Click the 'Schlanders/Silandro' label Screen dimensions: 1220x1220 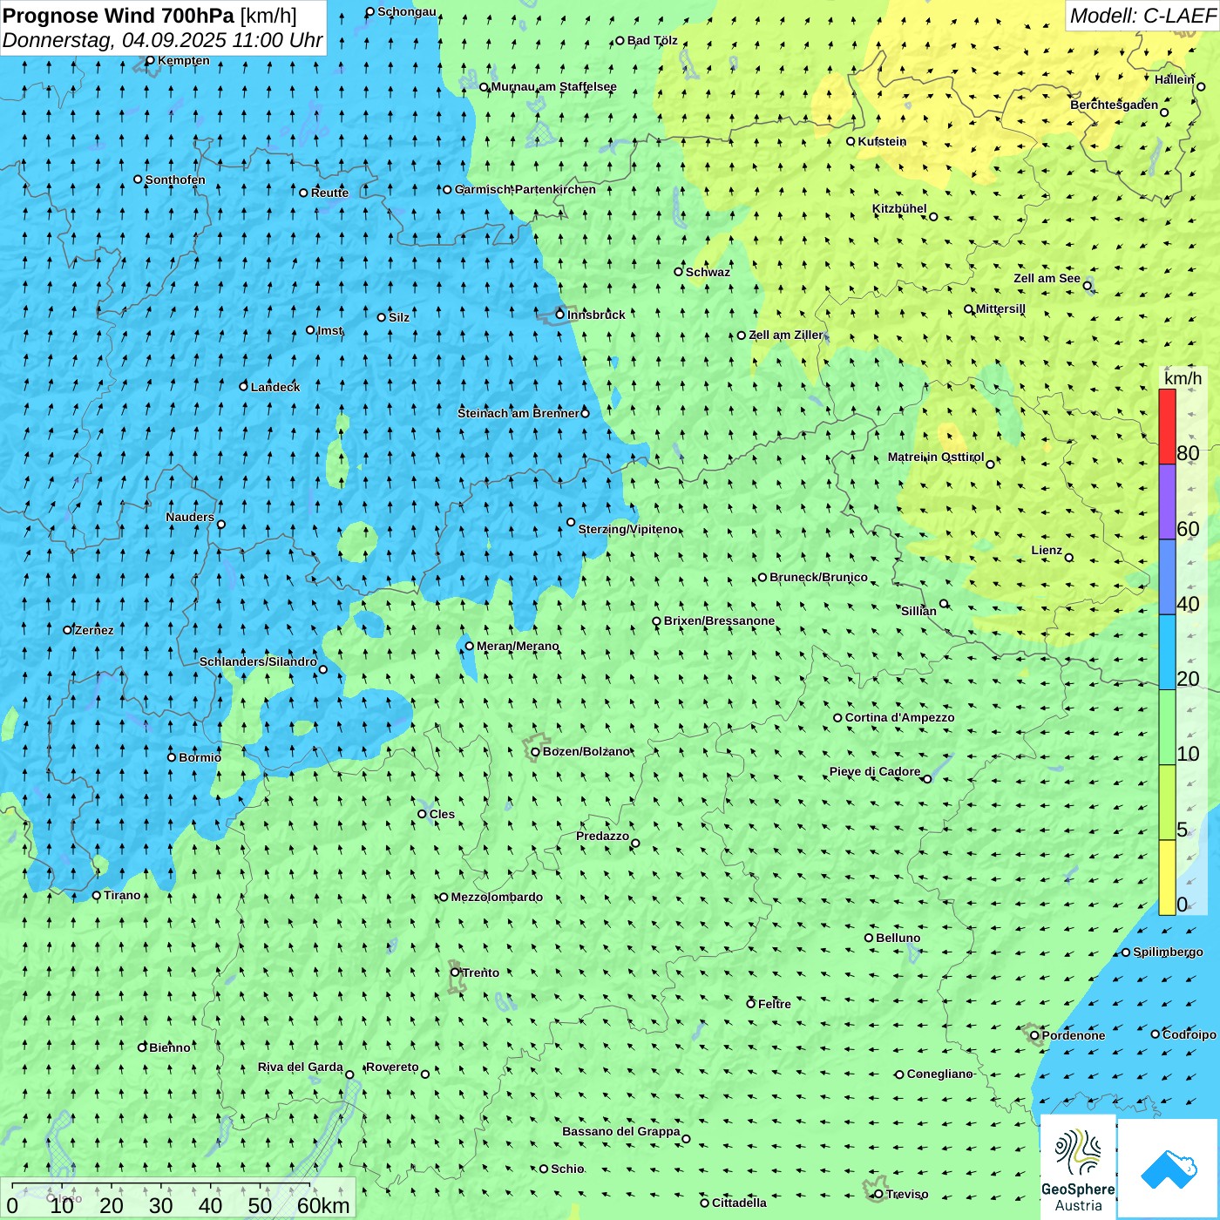(x=258, y=661)
